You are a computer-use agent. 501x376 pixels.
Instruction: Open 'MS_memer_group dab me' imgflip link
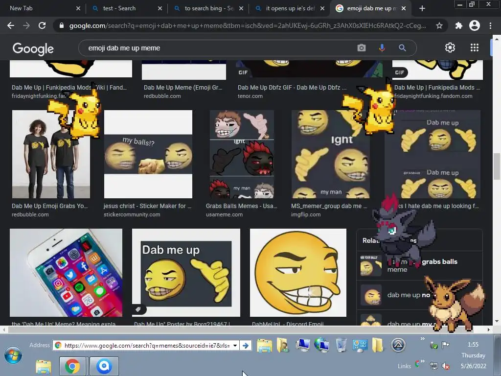click(x=329, y=206)
